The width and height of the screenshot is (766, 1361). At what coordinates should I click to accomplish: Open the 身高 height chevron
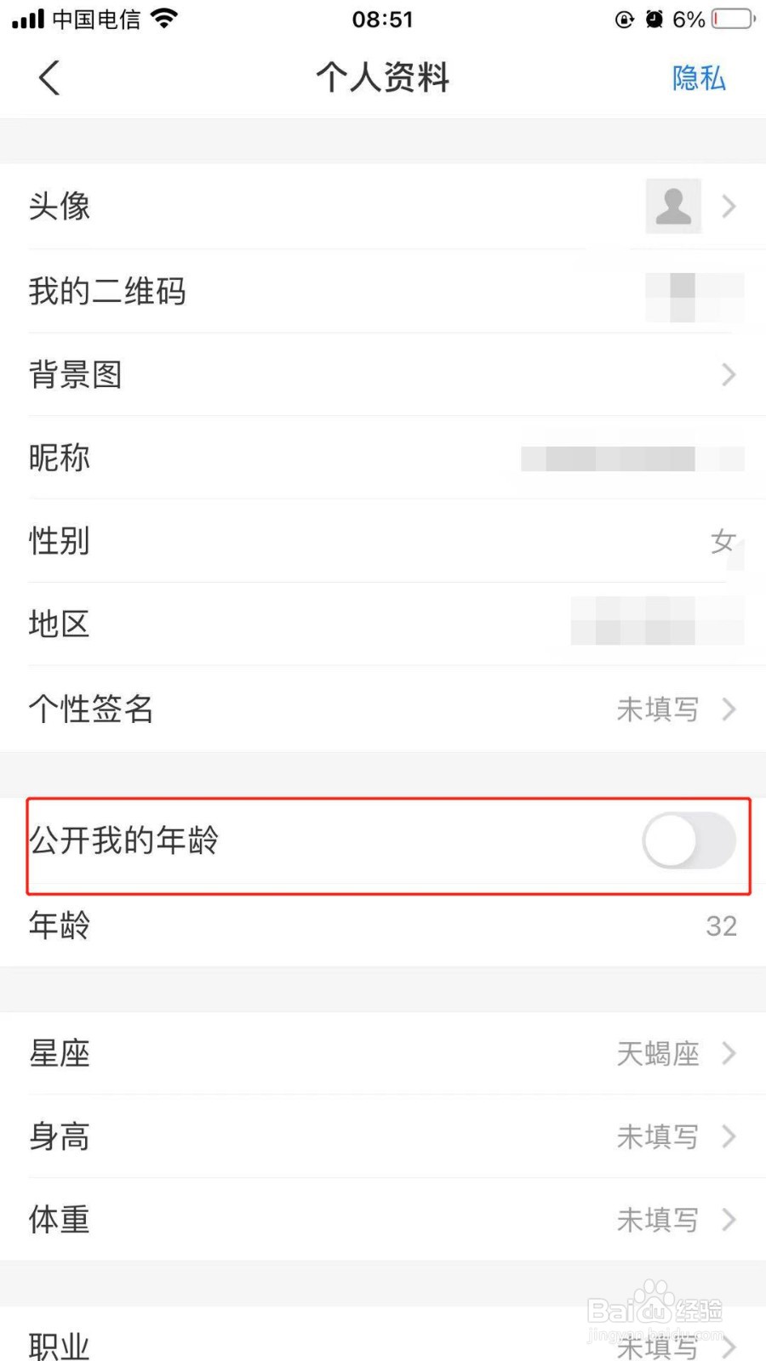(729, 1136)
